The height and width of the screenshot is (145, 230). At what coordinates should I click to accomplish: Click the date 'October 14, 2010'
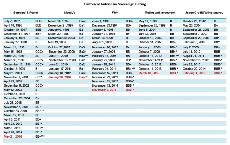[x=150, y=56]
